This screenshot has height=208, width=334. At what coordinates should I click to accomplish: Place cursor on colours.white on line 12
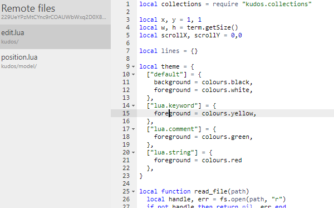click(225, 90)
